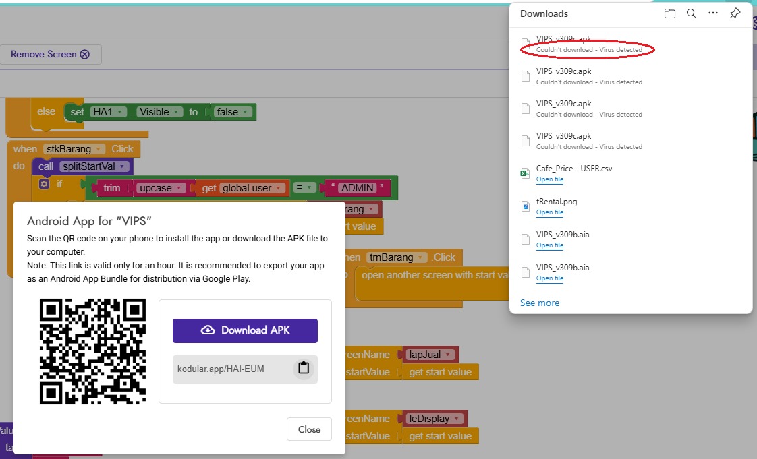
Task: Open the equals operator dropdown
Action: tap(304, 188)
